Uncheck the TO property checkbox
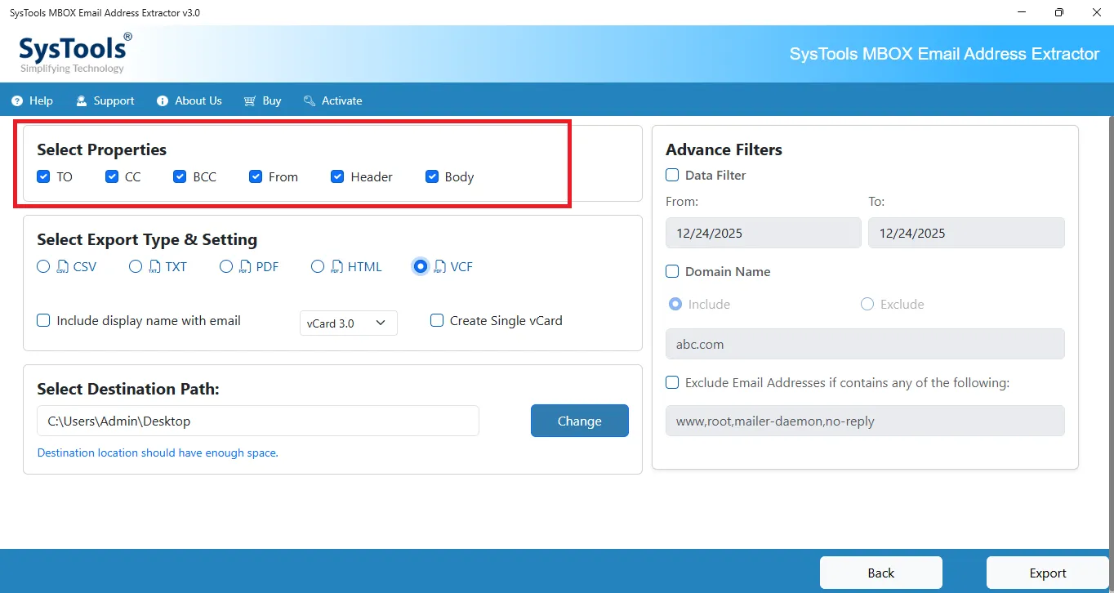1114x593 pixels. coord(43,176)
